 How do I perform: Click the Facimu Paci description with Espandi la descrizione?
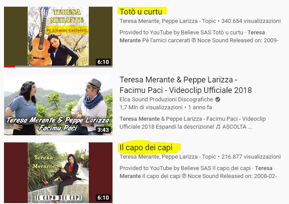193,123
